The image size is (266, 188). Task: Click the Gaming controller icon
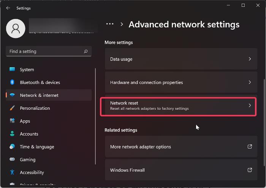coord(12,160)
